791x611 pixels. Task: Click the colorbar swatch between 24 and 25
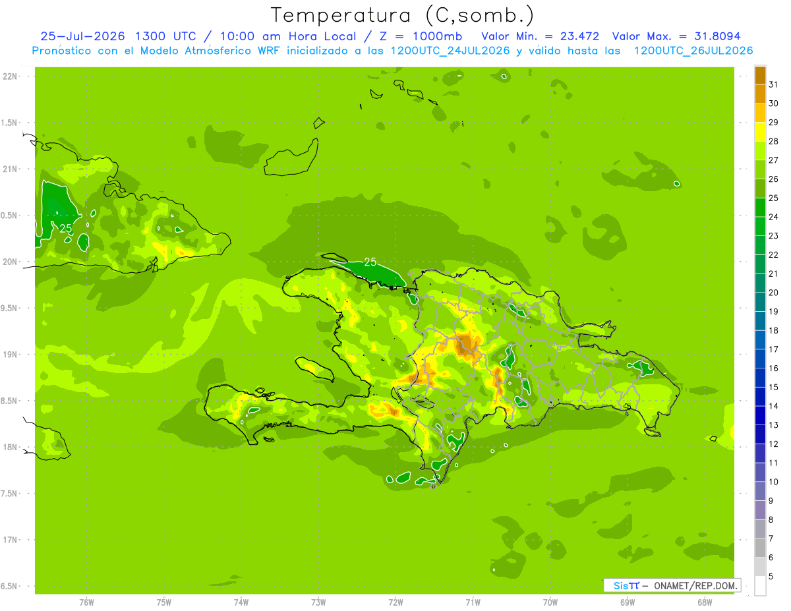[760, 208]
